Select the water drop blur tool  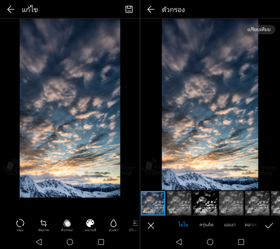113,224
